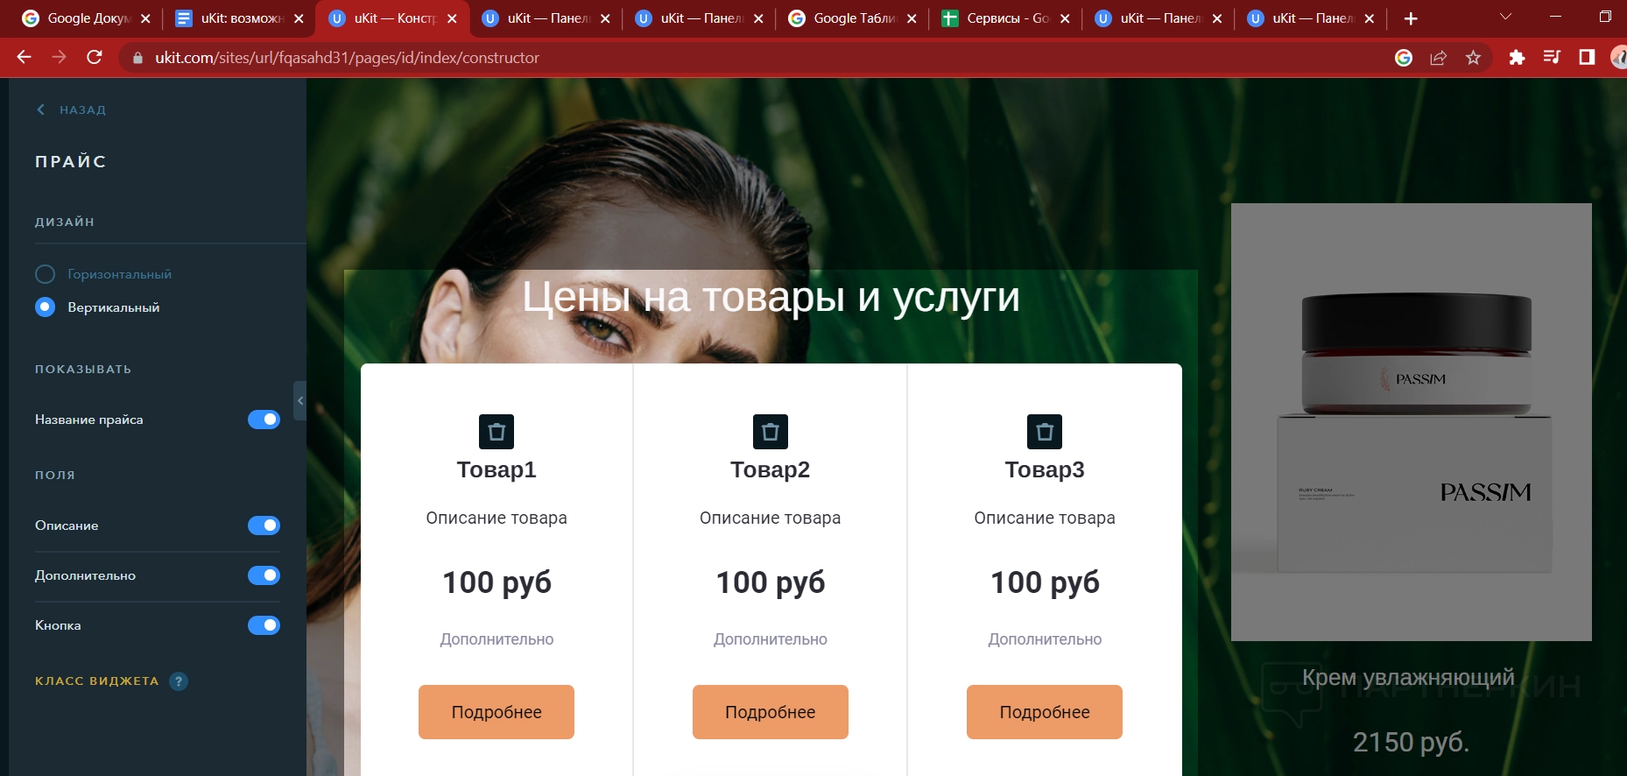Select the Вертикальный design radio
1627x776 pixels.
pyautogui.click(x=45, y=307)
